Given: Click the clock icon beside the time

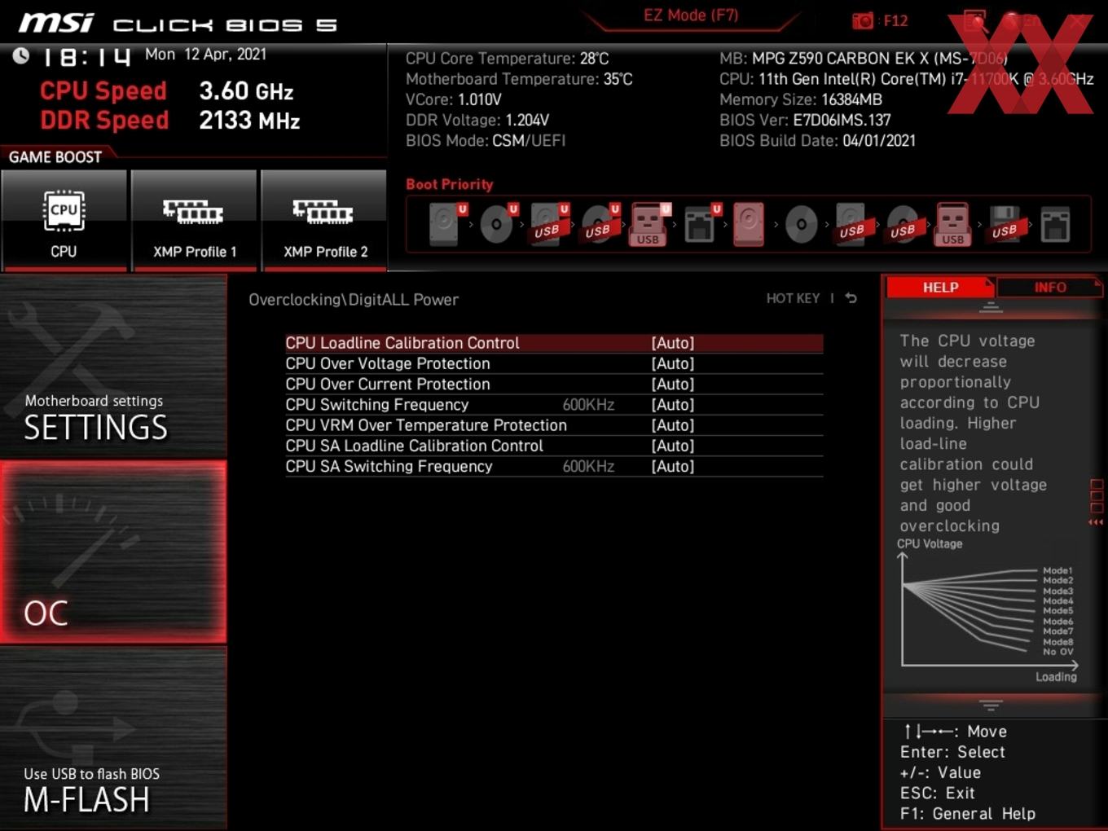Looking at the screenshot, I should point(21,55).
